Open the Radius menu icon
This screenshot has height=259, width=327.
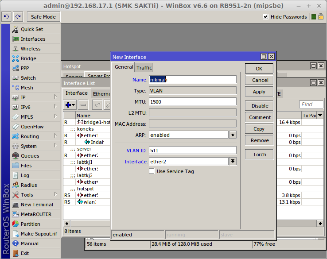(16, 185)
